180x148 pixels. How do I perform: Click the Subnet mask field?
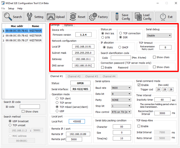[x=83, y=53]
